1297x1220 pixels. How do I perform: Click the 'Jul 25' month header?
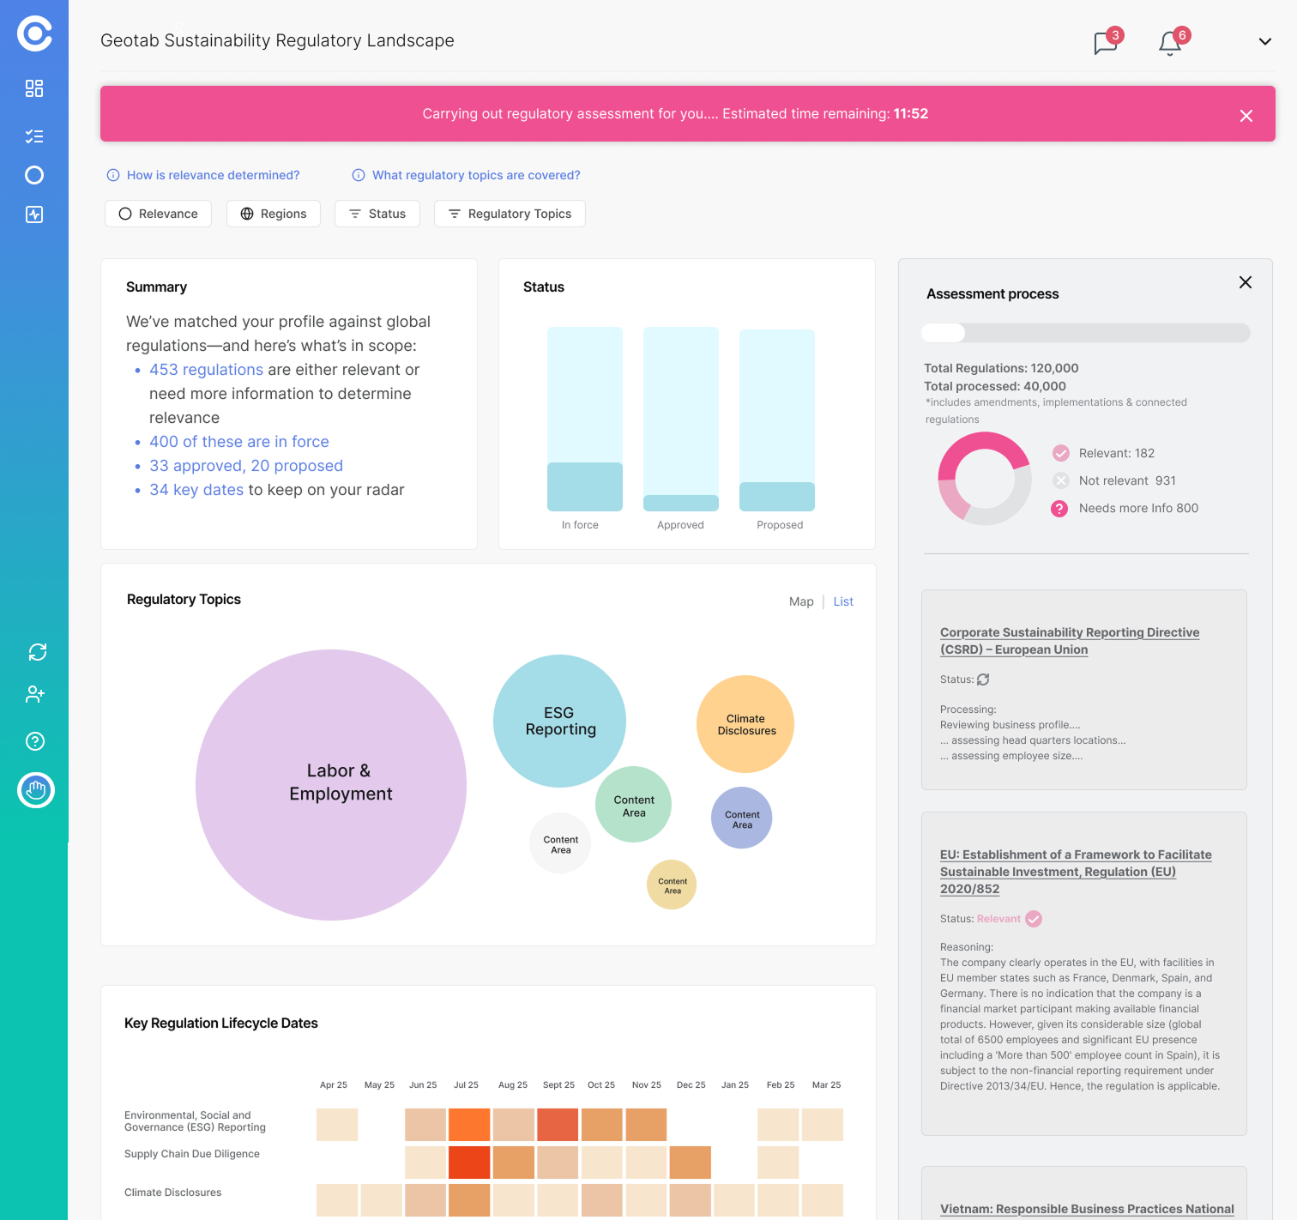click(x=466, y=1085)
